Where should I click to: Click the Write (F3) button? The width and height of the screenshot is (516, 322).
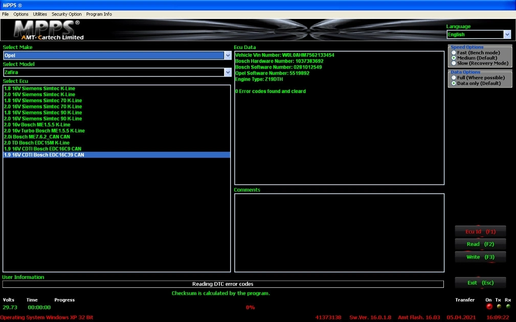click(481, 257)
